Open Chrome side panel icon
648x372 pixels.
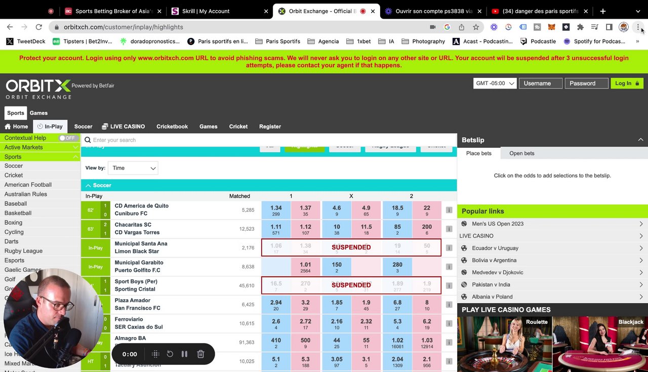(x=609, y=27)
